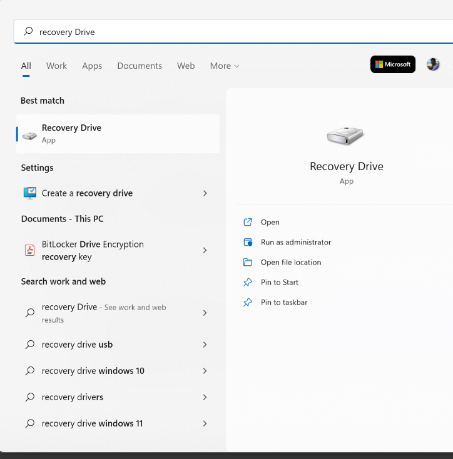Select 'recovery drive windows 10' suggestion
This screenshot has width=453, height=459.
pyautogui.click(x=118, y=371)
